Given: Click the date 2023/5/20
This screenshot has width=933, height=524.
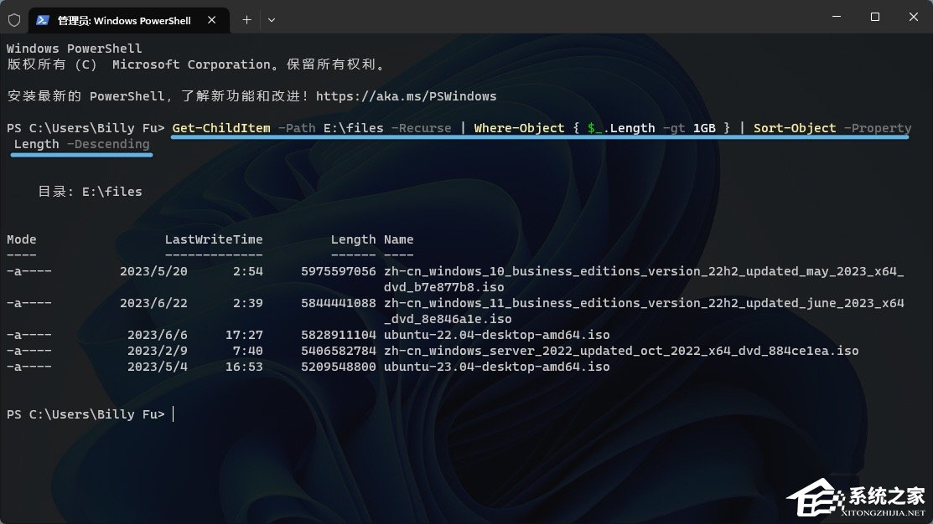Looking at the screenshot, I should tap(153, 271).
